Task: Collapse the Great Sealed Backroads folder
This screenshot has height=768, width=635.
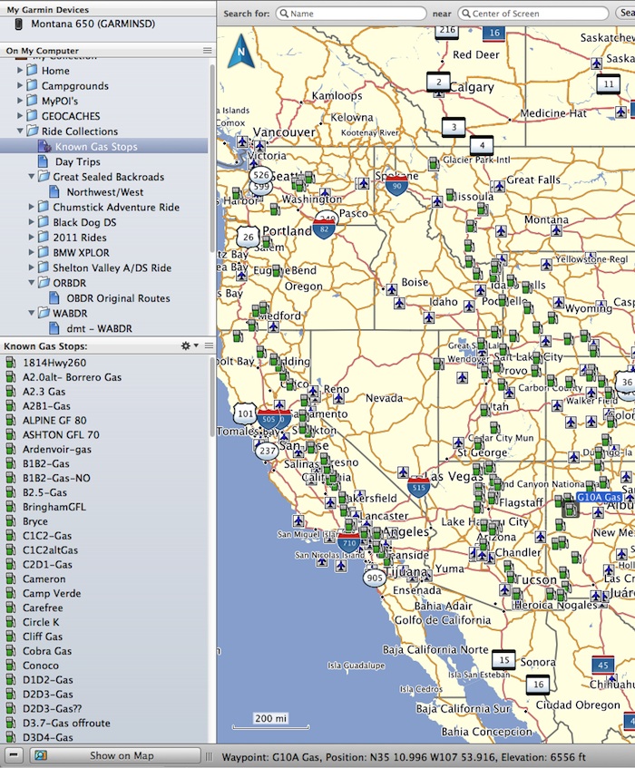Action: coord(32,177)
